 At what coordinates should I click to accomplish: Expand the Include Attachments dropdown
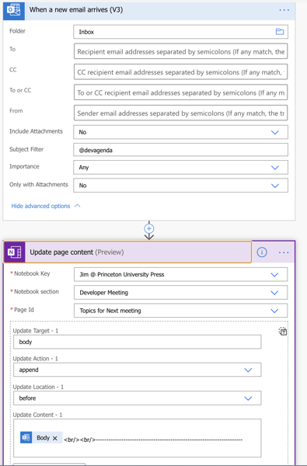[x=275, y=132]
